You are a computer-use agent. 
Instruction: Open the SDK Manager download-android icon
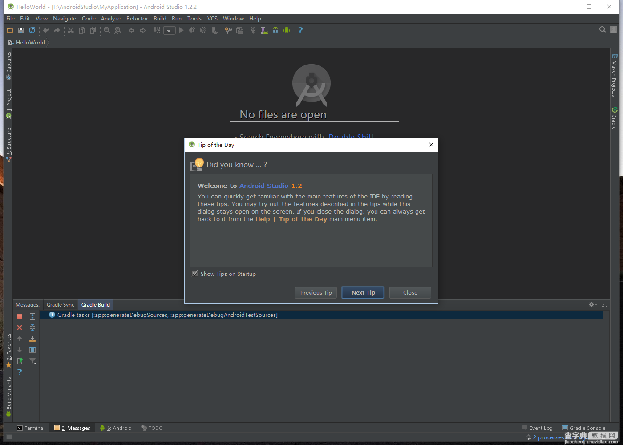275,30
